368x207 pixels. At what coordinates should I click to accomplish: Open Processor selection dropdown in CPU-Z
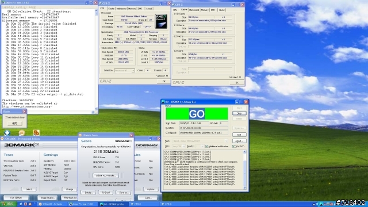pos(124,70)
